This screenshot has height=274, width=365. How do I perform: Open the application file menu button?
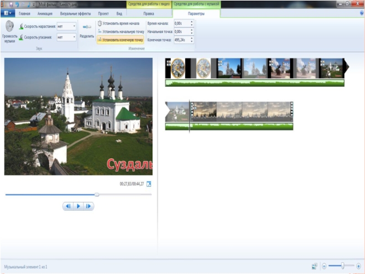(x=8, y=14)
